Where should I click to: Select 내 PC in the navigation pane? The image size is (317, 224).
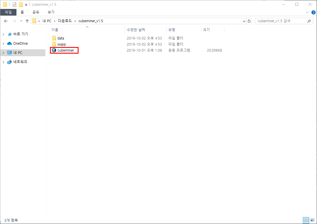18,53
